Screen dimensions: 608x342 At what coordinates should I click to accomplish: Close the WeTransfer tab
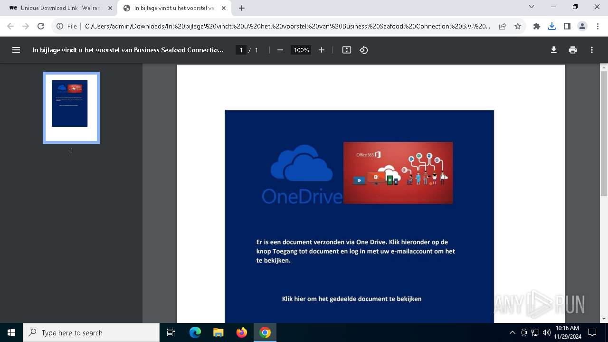point(110,8)
